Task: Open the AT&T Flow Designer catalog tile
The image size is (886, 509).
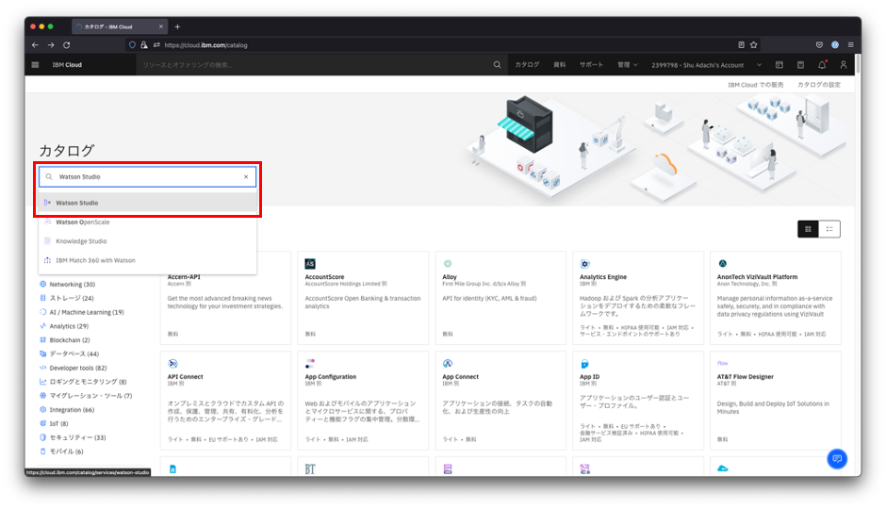Action: pyautogui.click(x=775, y=401)
